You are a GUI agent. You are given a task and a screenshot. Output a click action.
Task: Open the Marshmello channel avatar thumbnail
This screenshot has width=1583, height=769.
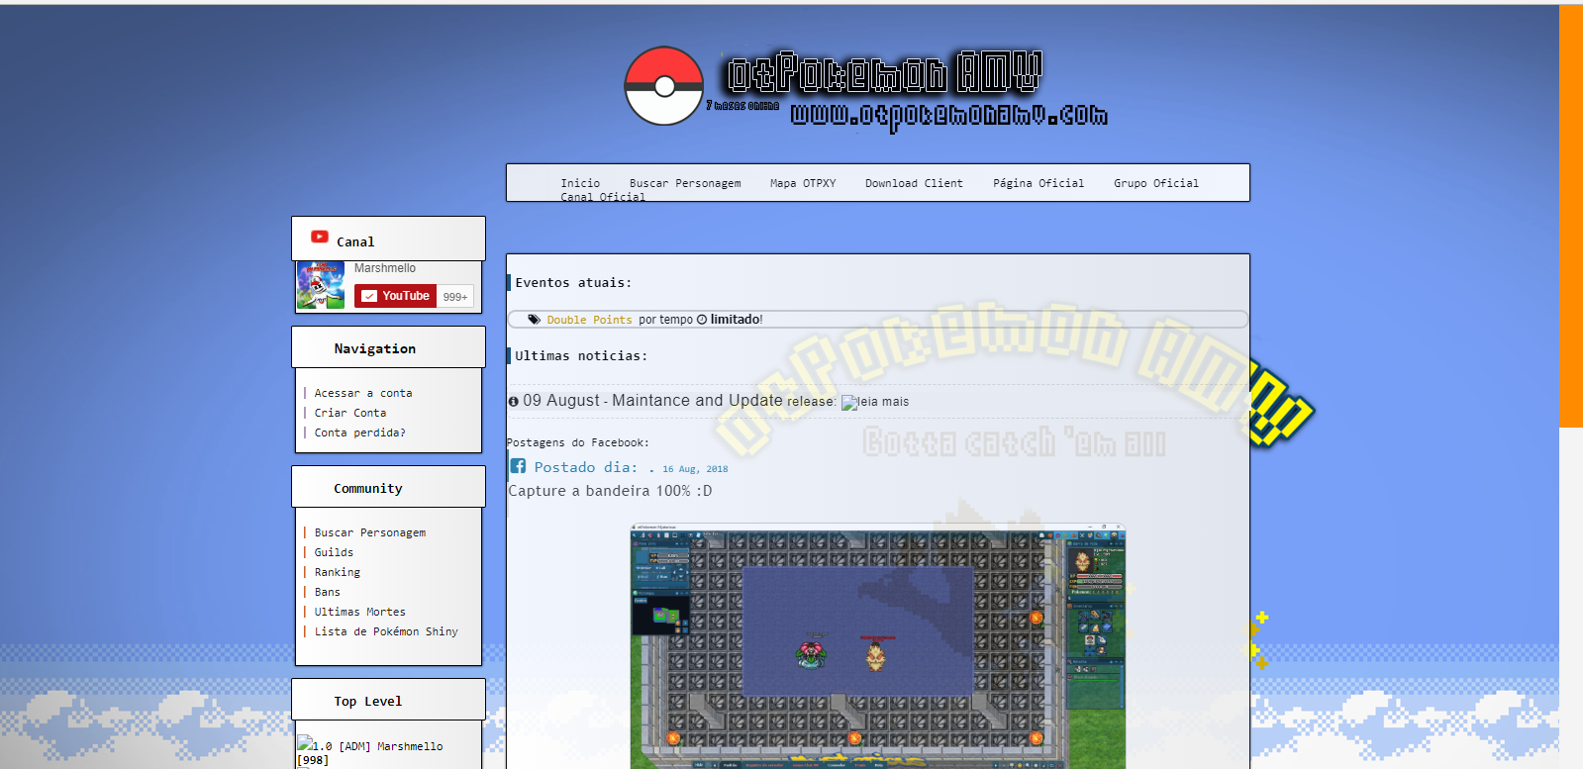[321, 285]
